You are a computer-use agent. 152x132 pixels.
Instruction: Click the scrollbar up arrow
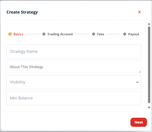149,24
